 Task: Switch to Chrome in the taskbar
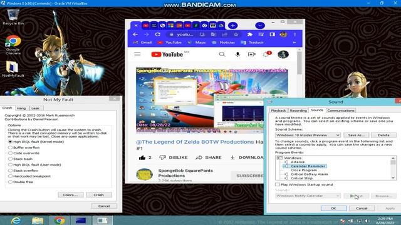(x=59, y=221)
